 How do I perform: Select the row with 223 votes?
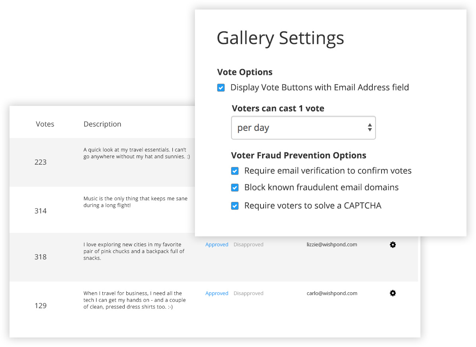tap(102, 162)
